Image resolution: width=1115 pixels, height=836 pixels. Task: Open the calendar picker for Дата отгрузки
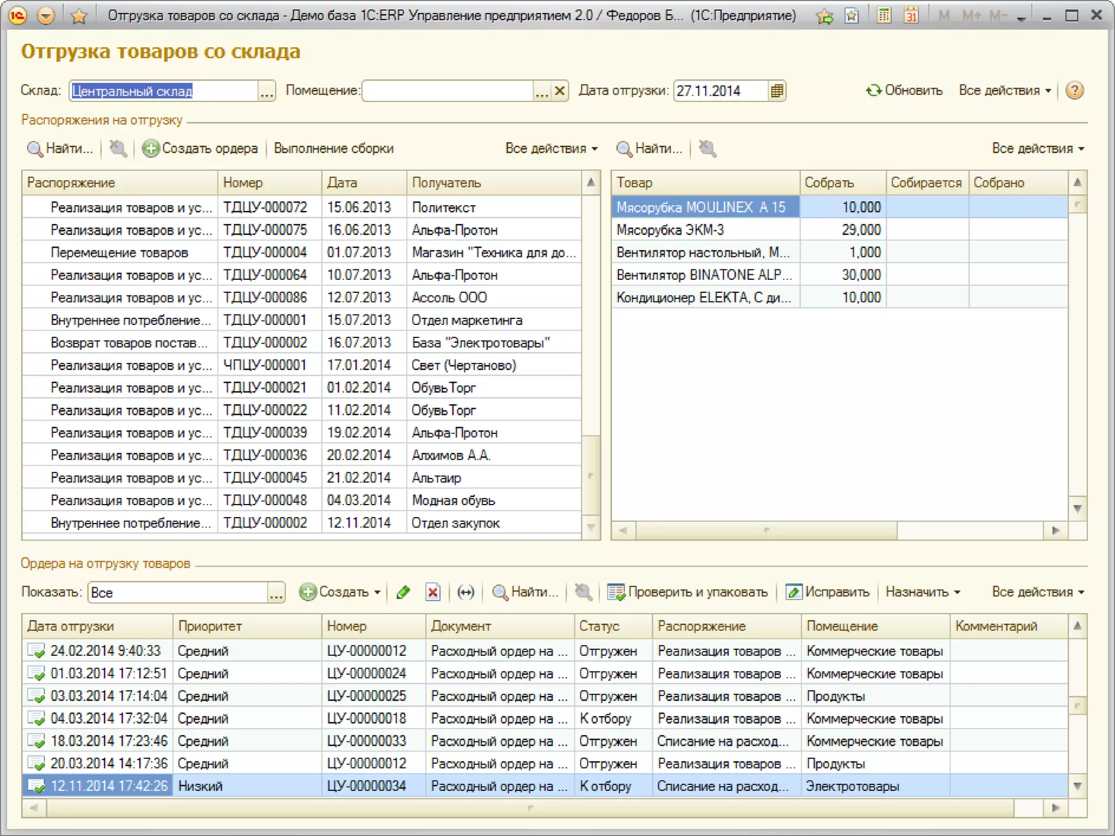pos(776,91)
